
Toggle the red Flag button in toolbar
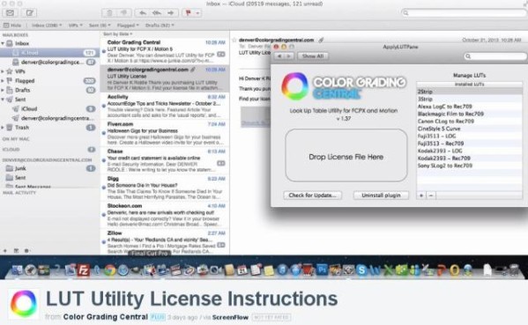[189, 13]
